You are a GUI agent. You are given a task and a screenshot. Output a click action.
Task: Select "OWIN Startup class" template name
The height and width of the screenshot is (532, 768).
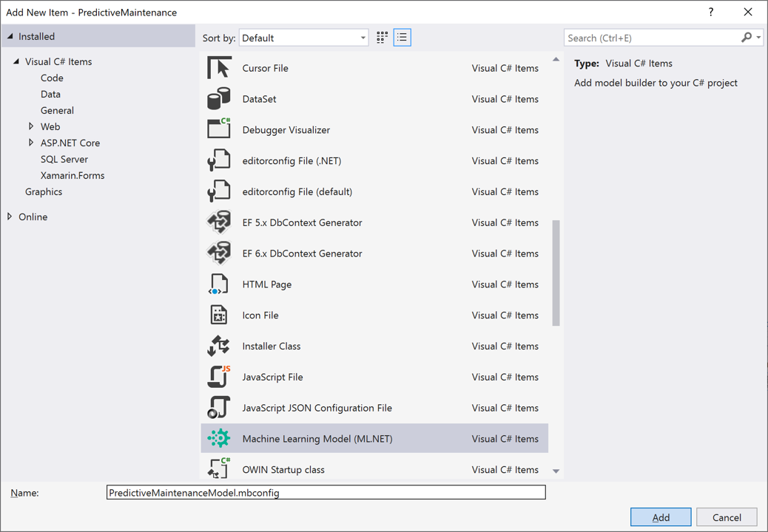[283, 469]
